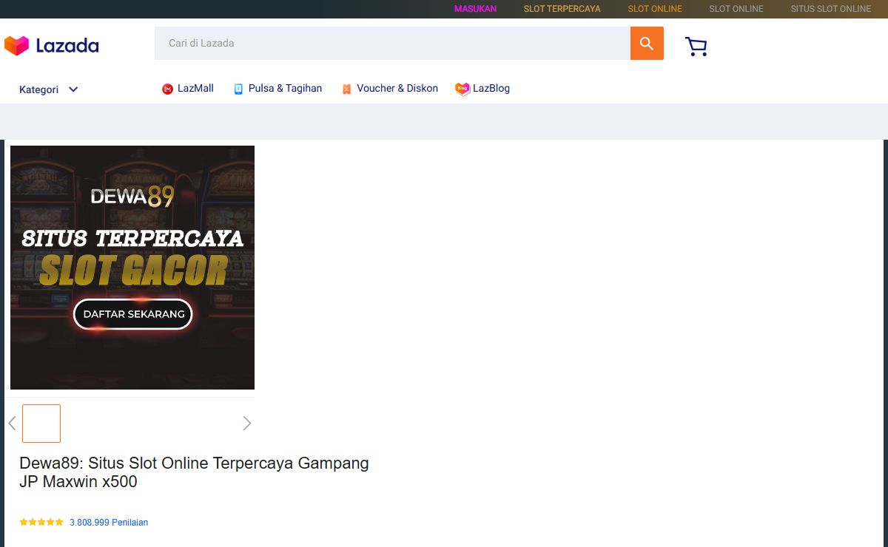Click the product title Dewa89 Situs Slot Online
The image size is (888, 547).
pos(194,472)
